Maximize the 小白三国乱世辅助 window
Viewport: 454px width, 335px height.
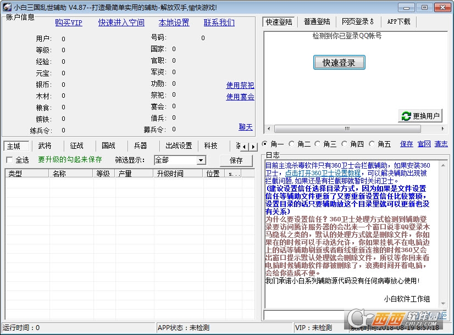tap(424, 8)
